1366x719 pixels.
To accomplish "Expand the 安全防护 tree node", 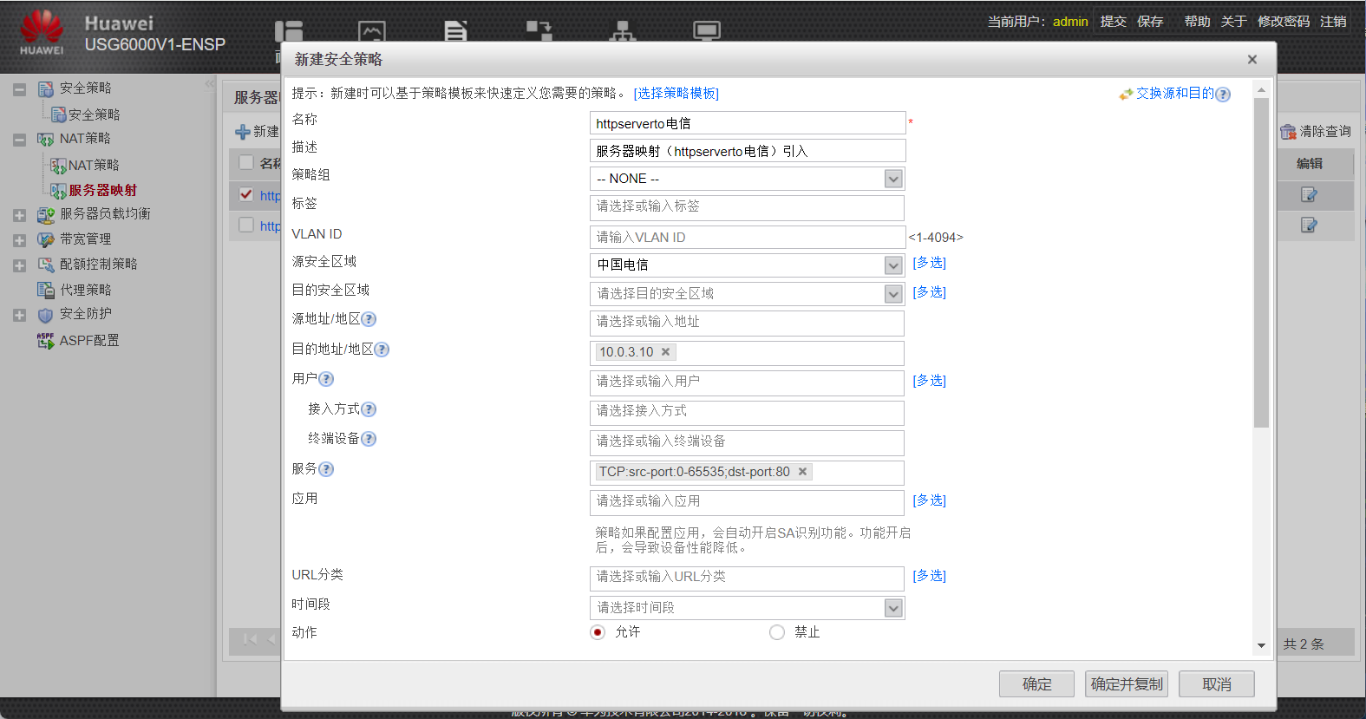I will (19, 316).
